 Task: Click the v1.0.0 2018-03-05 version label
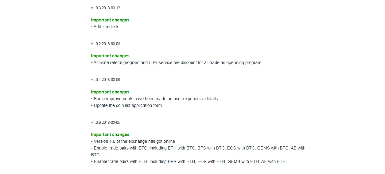click(106, 123)
